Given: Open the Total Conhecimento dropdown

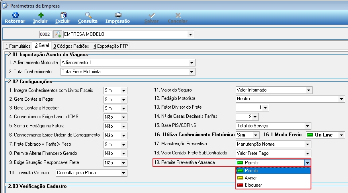Looking at the screenshot, I should point(192,72).
